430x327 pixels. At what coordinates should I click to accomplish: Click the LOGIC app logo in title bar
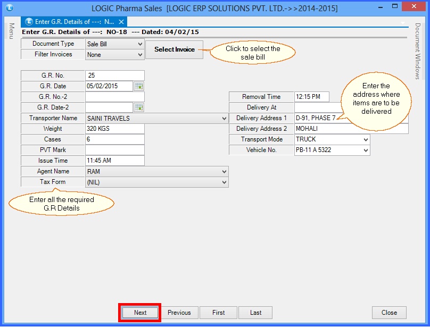click(10, 7)
